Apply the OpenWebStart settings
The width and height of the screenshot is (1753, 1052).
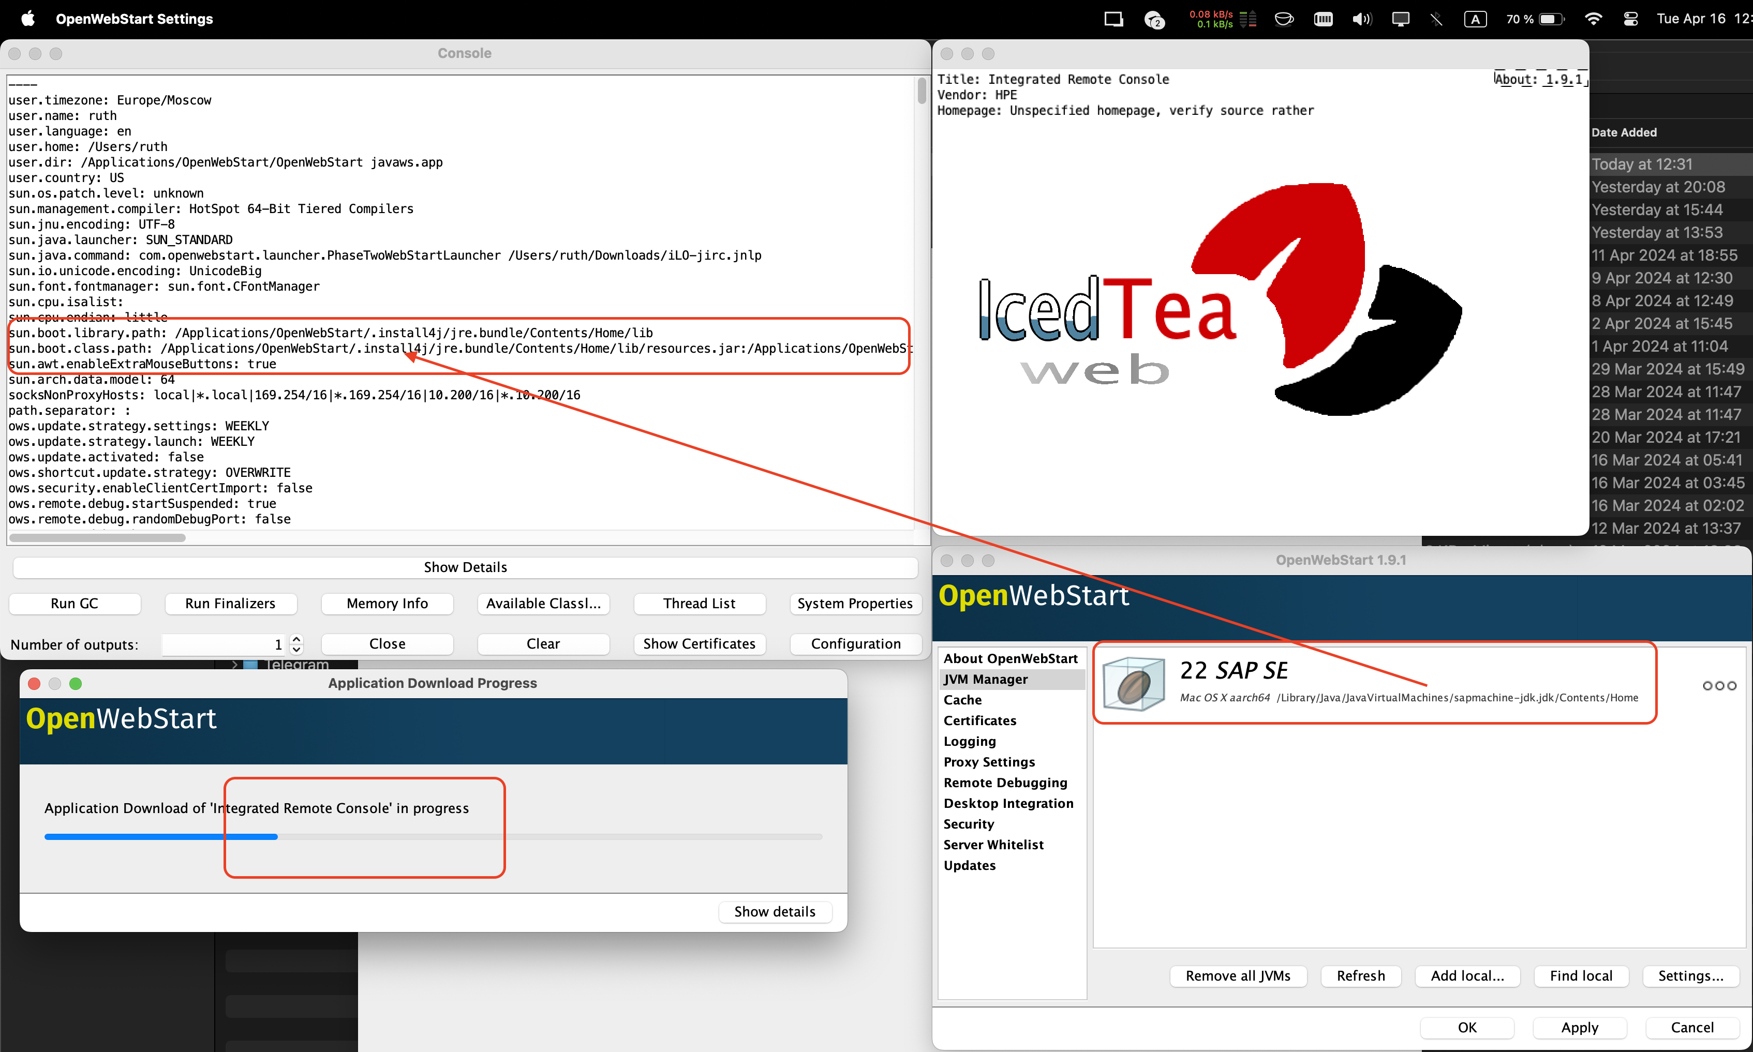coord(1579,1028)
